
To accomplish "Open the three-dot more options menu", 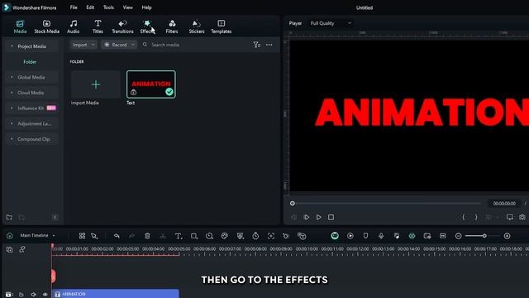I will coord(269,45).
